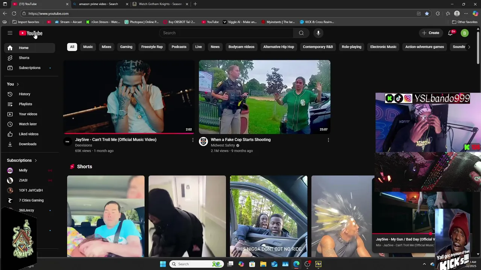Select the Music filter chip

pyautogui.click(x=88, y=47)
